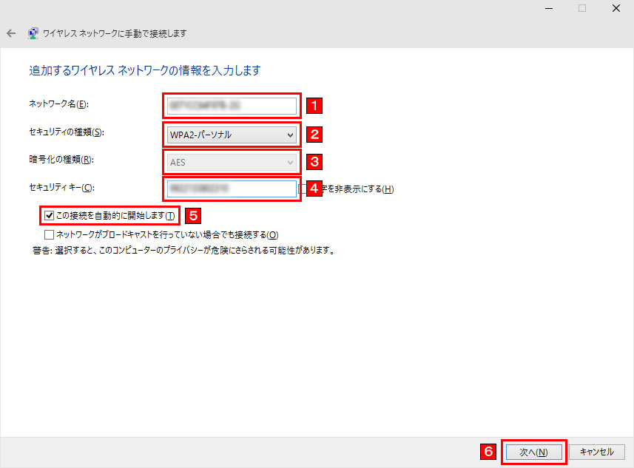Click the キャンセル button
The width and height of the screenshot is (634, 468).
(596, 451)
